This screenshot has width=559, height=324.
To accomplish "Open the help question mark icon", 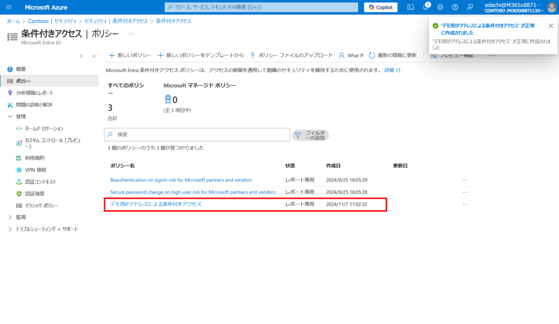I will pyautogui.click(x=455, y=7).
